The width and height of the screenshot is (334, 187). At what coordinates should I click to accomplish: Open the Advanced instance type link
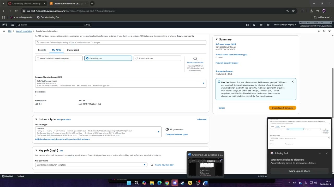tap(202, 119)
